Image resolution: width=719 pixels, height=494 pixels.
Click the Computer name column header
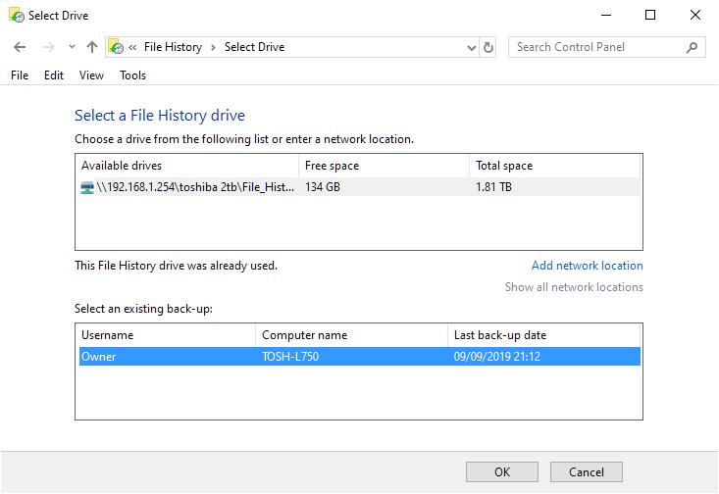(352, 335)
